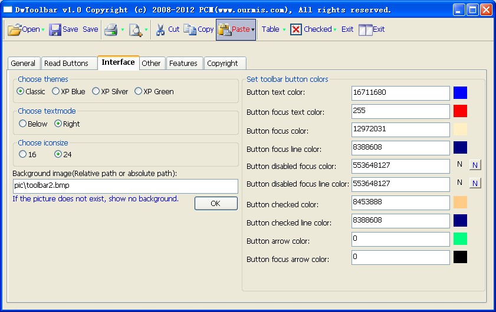Expand the Paste dropdown arrow

253,29
